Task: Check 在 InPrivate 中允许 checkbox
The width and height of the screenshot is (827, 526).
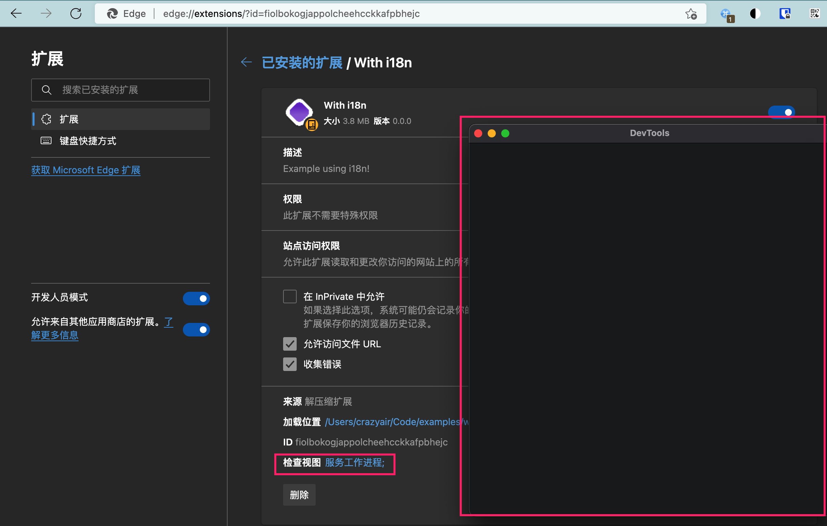Action: tap(290, 297)
